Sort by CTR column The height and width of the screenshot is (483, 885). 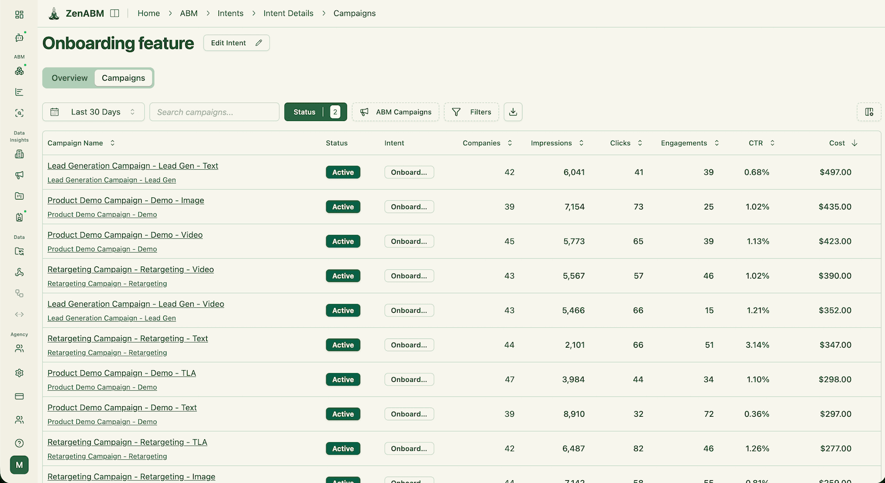(x=762, y=143)
